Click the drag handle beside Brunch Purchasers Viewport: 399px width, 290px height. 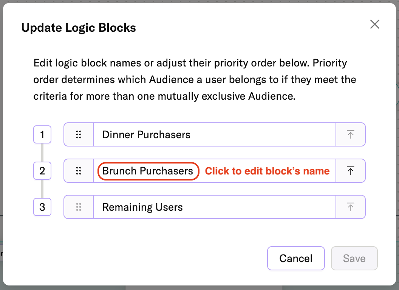79,171
